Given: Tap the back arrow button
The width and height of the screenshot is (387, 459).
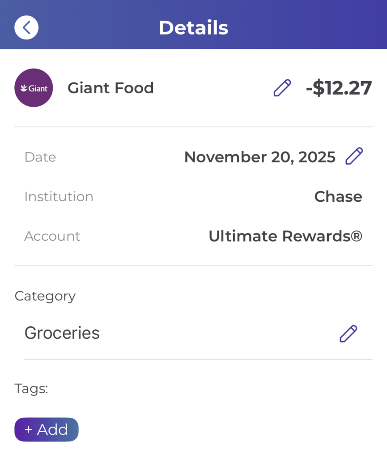Looking at the screenshot, I should click(x=26, y=27).
